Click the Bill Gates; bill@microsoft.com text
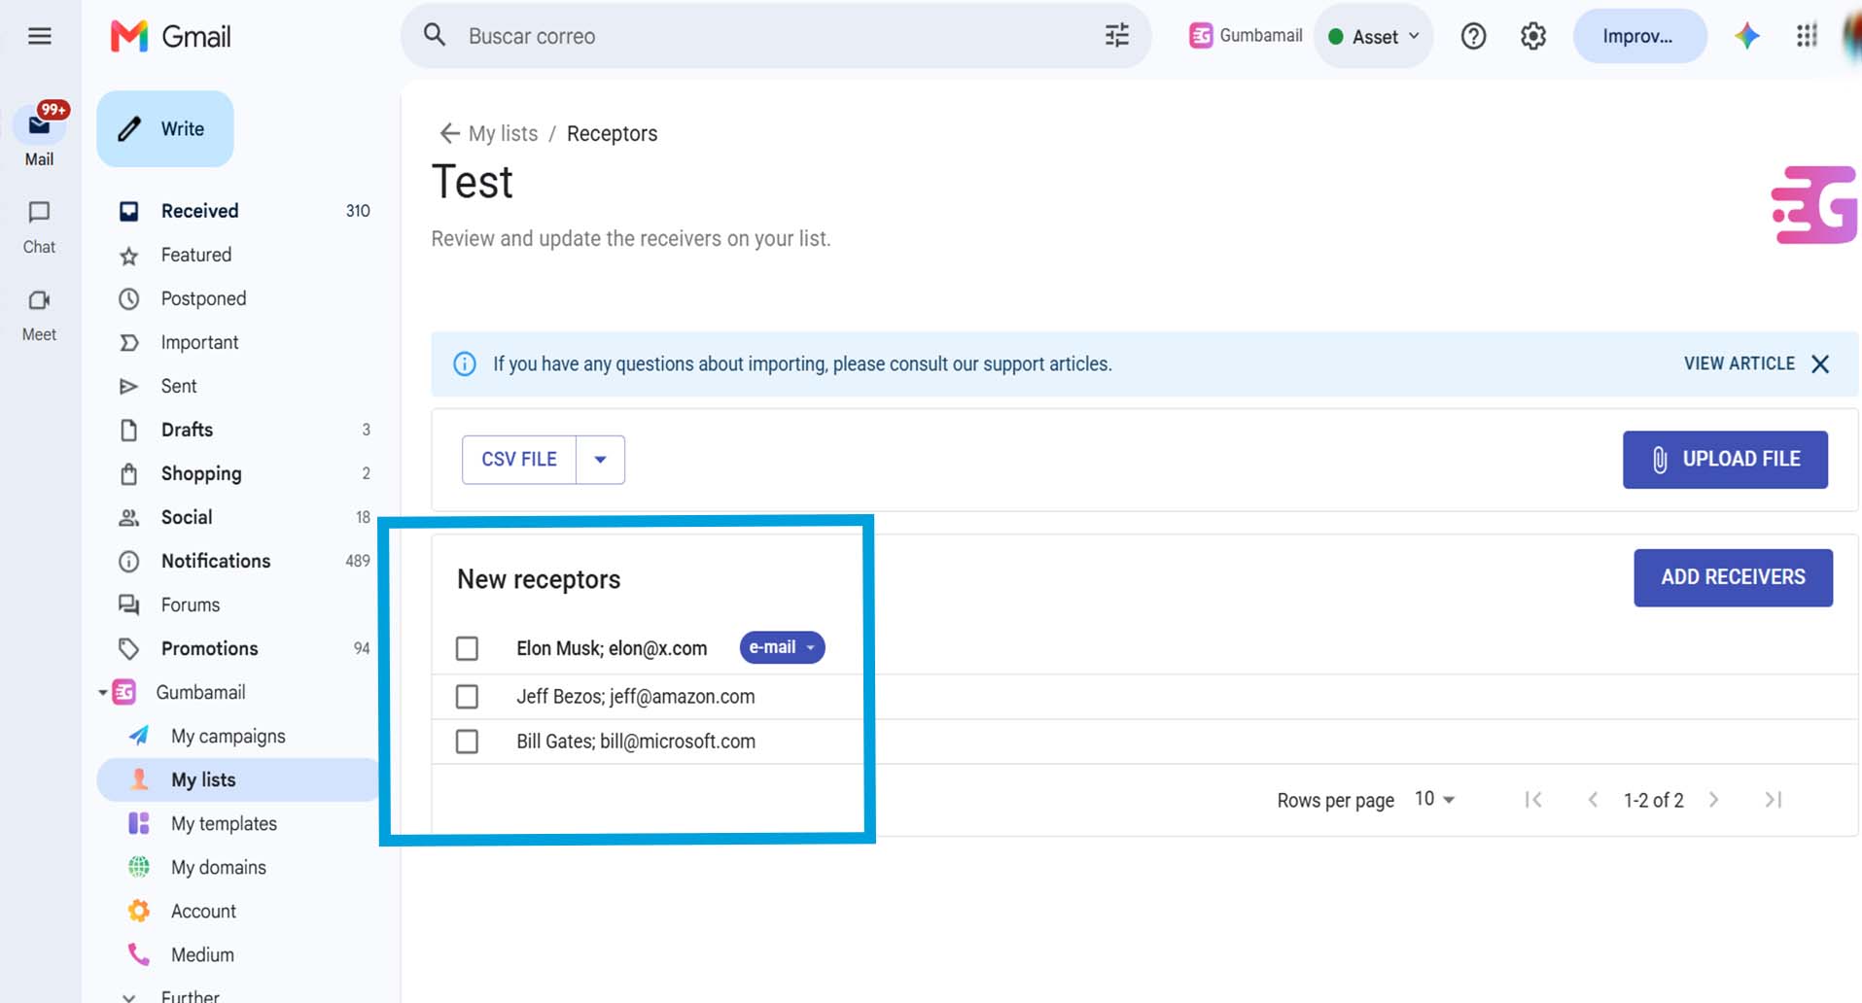This screenshot has height=1003, width=1862. click(636, 742)
